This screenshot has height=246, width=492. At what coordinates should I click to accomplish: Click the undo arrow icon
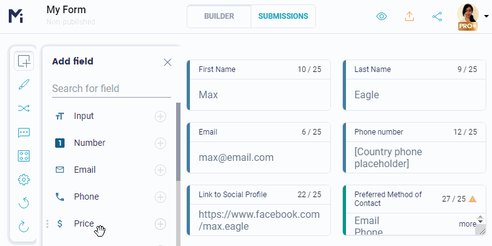24,203
